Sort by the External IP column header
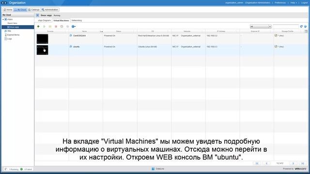The image size is (310, 174). (255, 31)
